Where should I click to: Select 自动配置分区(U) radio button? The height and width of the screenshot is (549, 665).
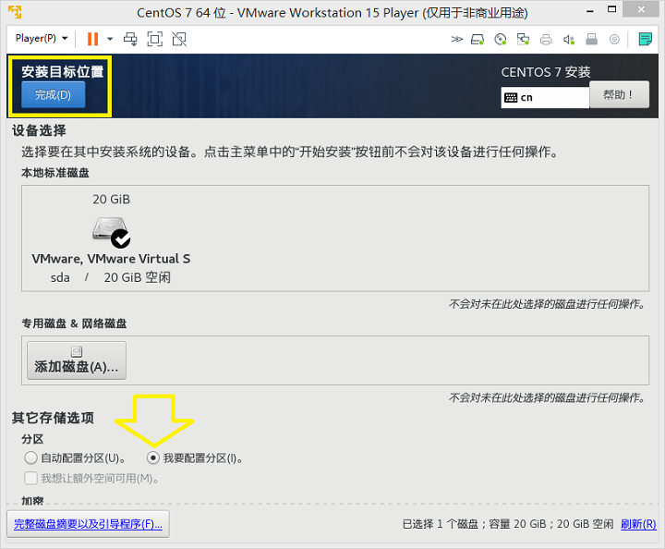(30, 457)
